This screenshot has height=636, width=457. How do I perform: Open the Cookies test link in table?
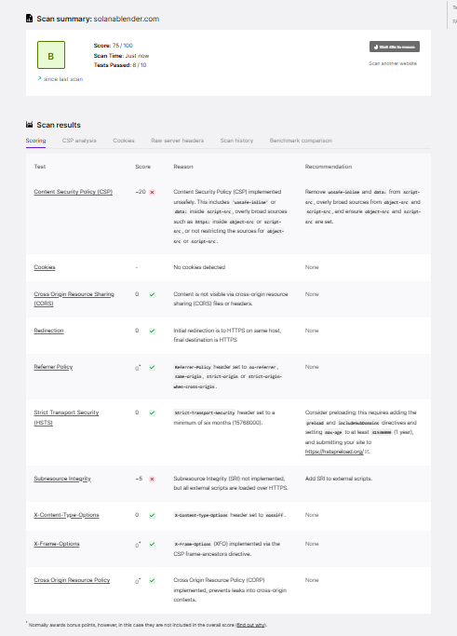point(45,267)
